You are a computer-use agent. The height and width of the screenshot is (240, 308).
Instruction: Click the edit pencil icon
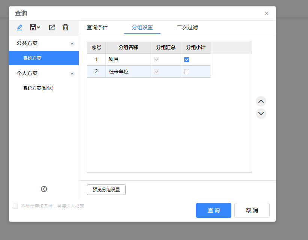(20, 27)
